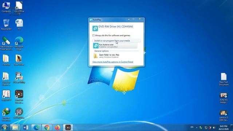Open the volume speaker tray icon
The width and height of the screenshot is (233, 131).
[x=214, y=128]
